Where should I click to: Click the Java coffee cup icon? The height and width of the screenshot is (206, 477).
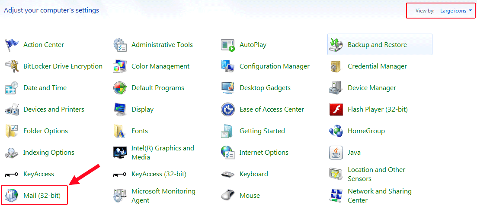336,153
